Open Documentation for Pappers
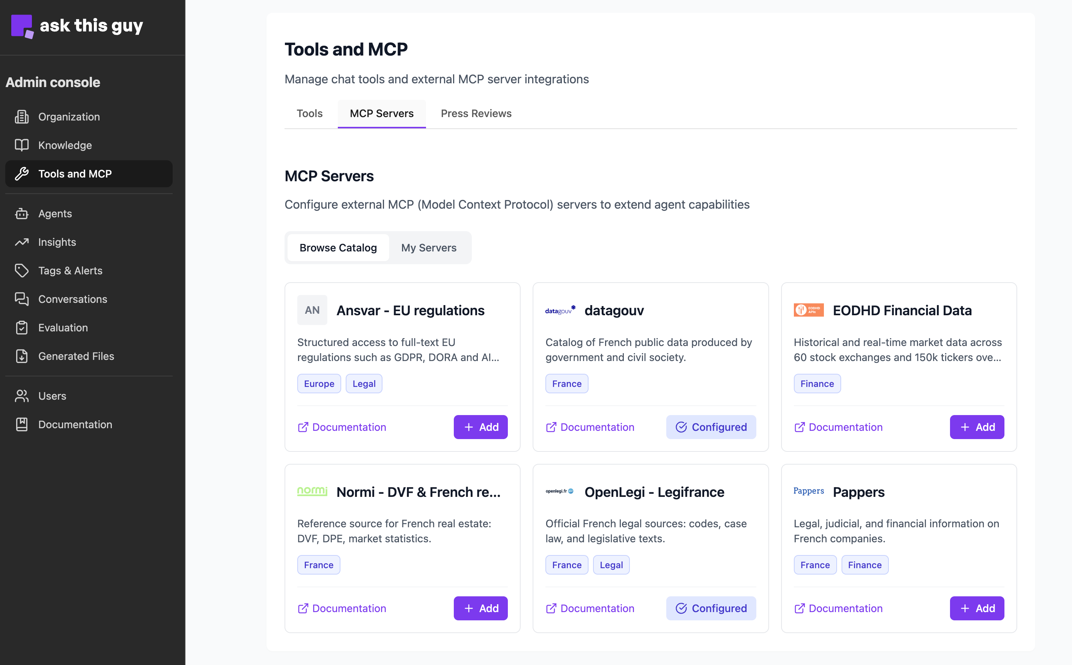 point(838,608)
